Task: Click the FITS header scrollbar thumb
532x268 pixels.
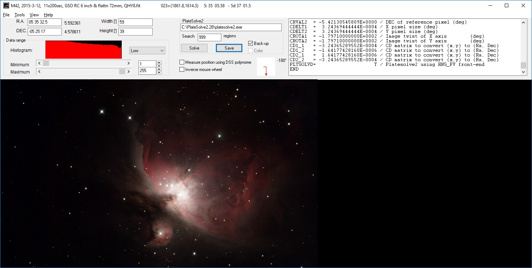Action: (523, 65)
